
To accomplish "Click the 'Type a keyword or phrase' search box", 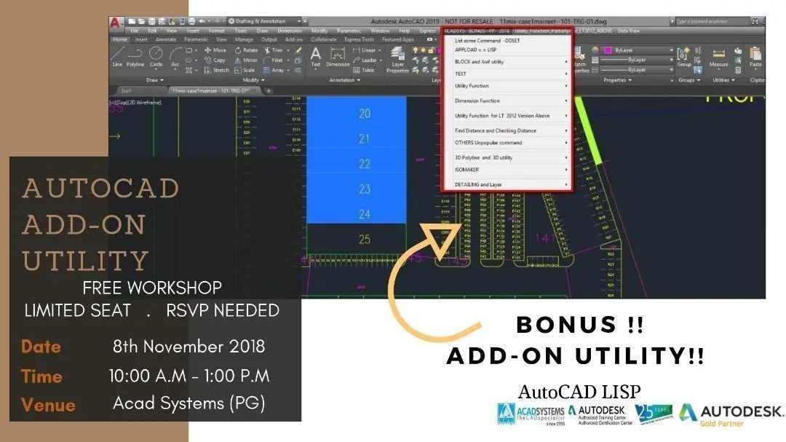I will (x=711, y=22).
